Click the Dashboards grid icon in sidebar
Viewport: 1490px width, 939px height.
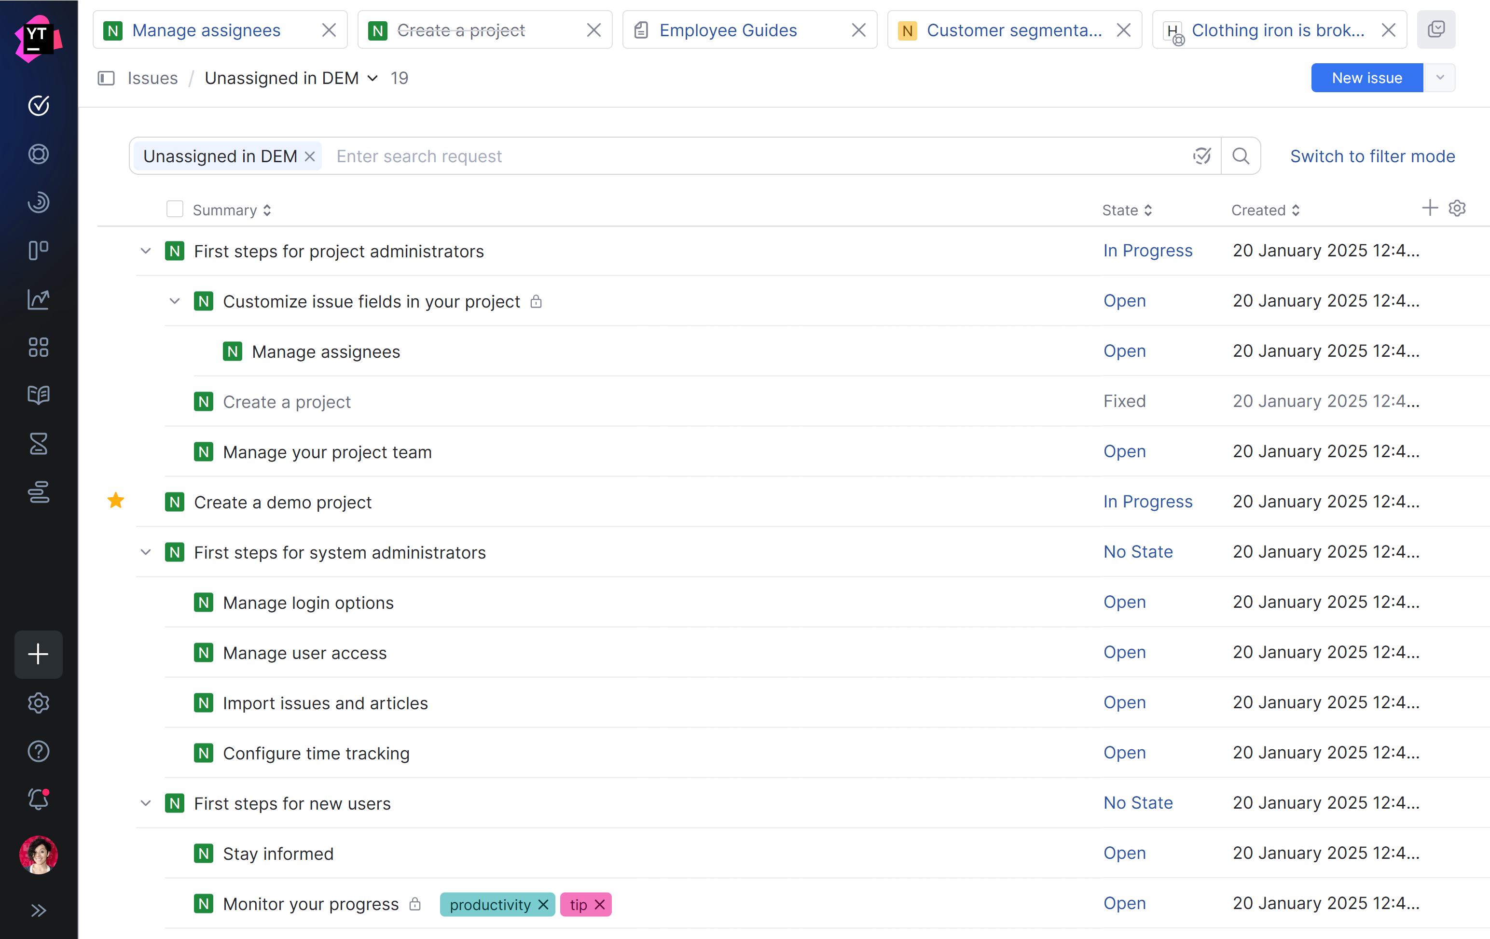click(39, 347)
